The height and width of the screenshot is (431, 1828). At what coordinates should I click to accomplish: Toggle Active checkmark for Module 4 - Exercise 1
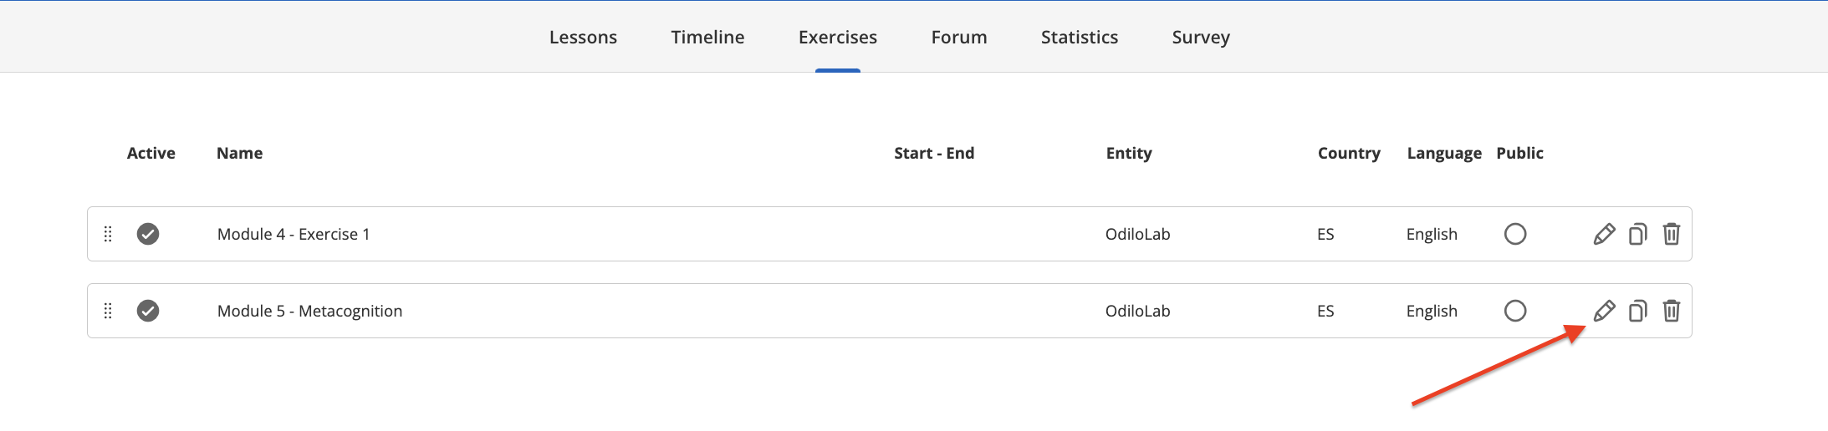tap(148, 234)
